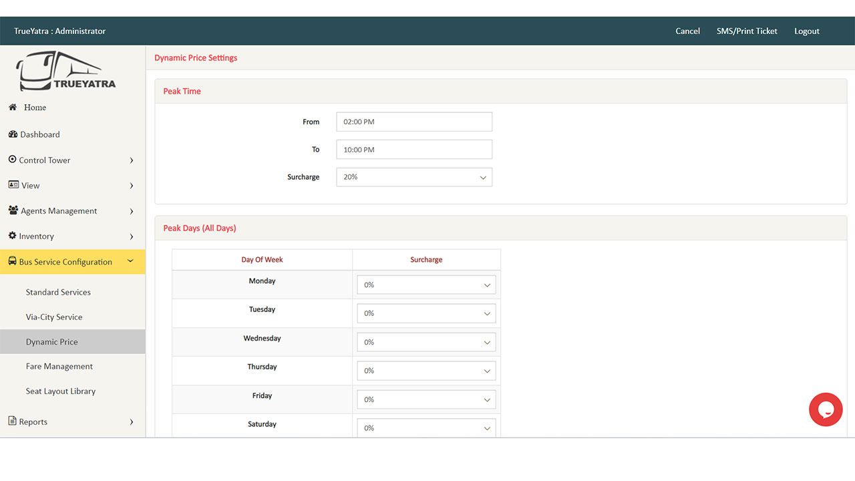Click the peak time From field
Viewport: 855px width, 481px height.
point(414,122)
